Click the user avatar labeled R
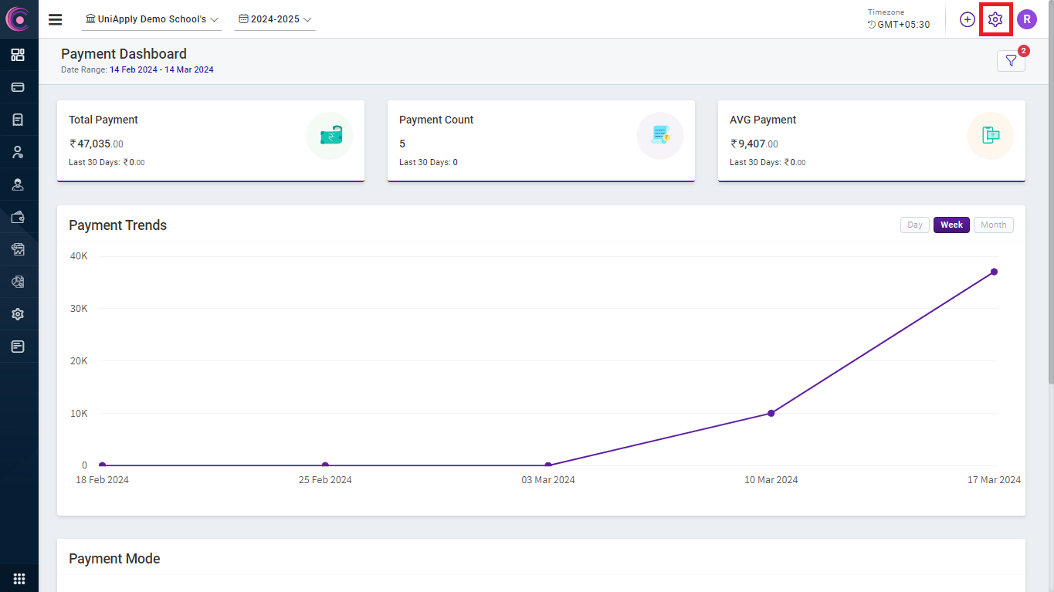 [1026, 19]
